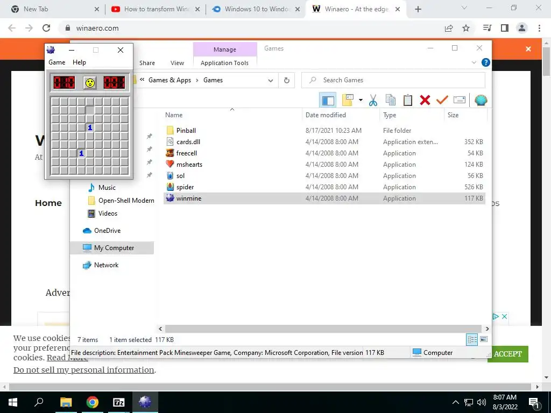This screenshot has height=413, width=551.
Task: Open the Application Tools tab
Action: [x=224, y=63]
